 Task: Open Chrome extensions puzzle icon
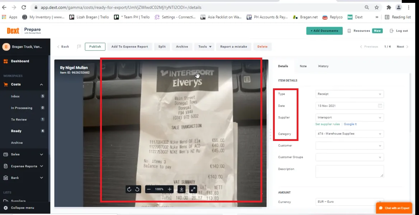click(x=389, y=8)
